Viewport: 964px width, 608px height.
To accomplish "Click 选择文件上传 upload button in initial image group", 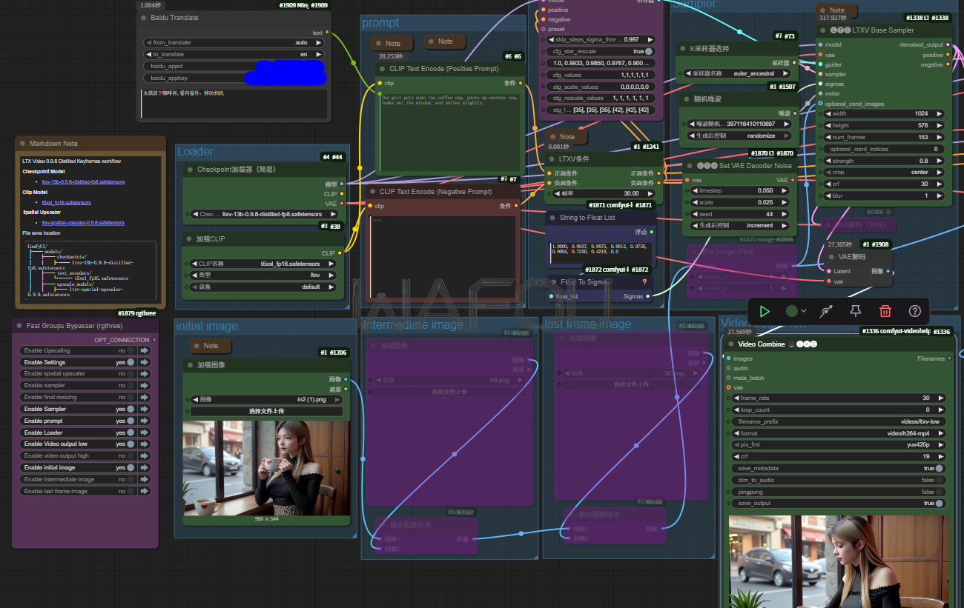I will [x=267, y=411].
